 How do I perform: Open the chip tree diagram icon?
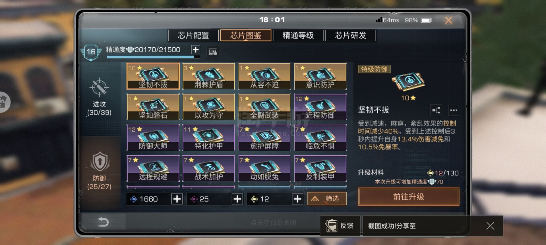[436, 110]
